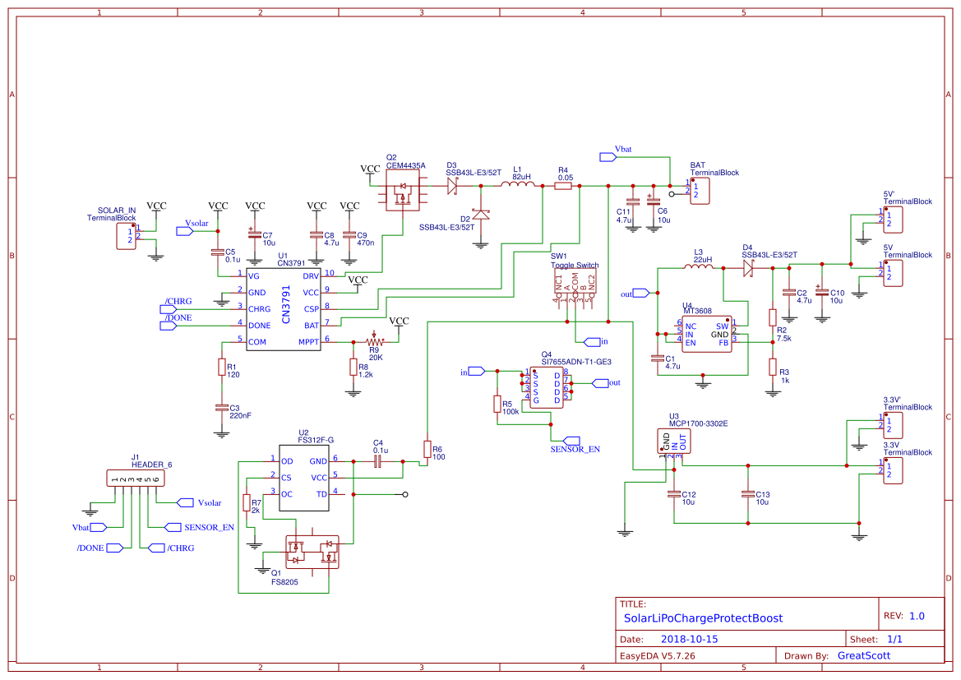Select the R9 20K potentiometer symbol

click(374, 341)
